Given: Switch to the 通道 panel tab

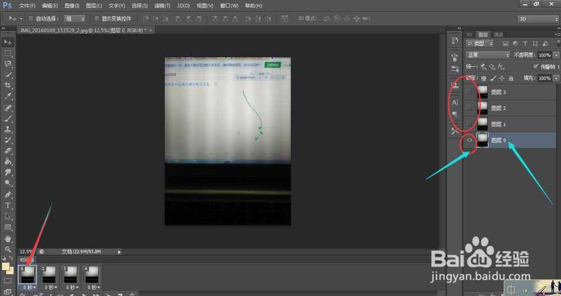Looking at the screenshot, I should tap(498, 35).
